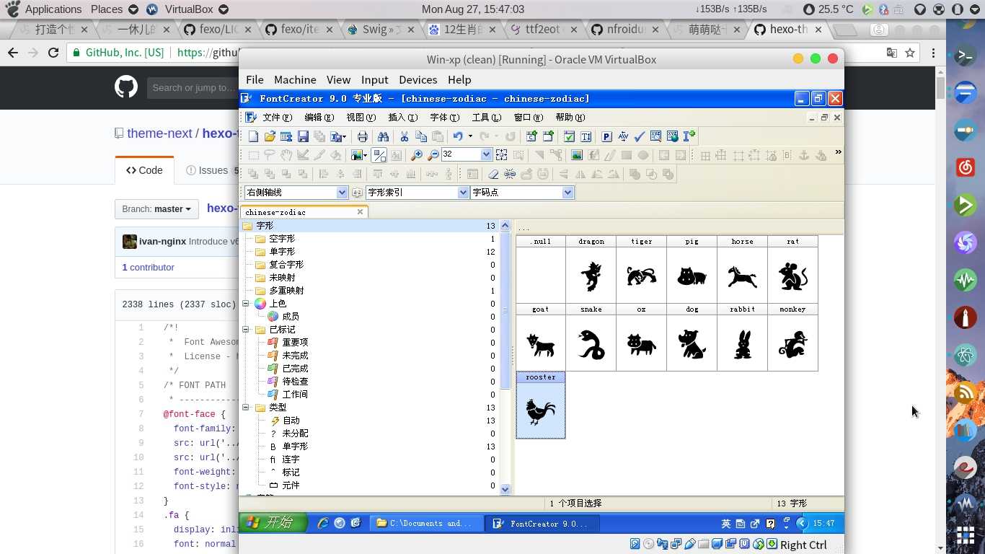Click the XYZ web globe preview icon

672,136
